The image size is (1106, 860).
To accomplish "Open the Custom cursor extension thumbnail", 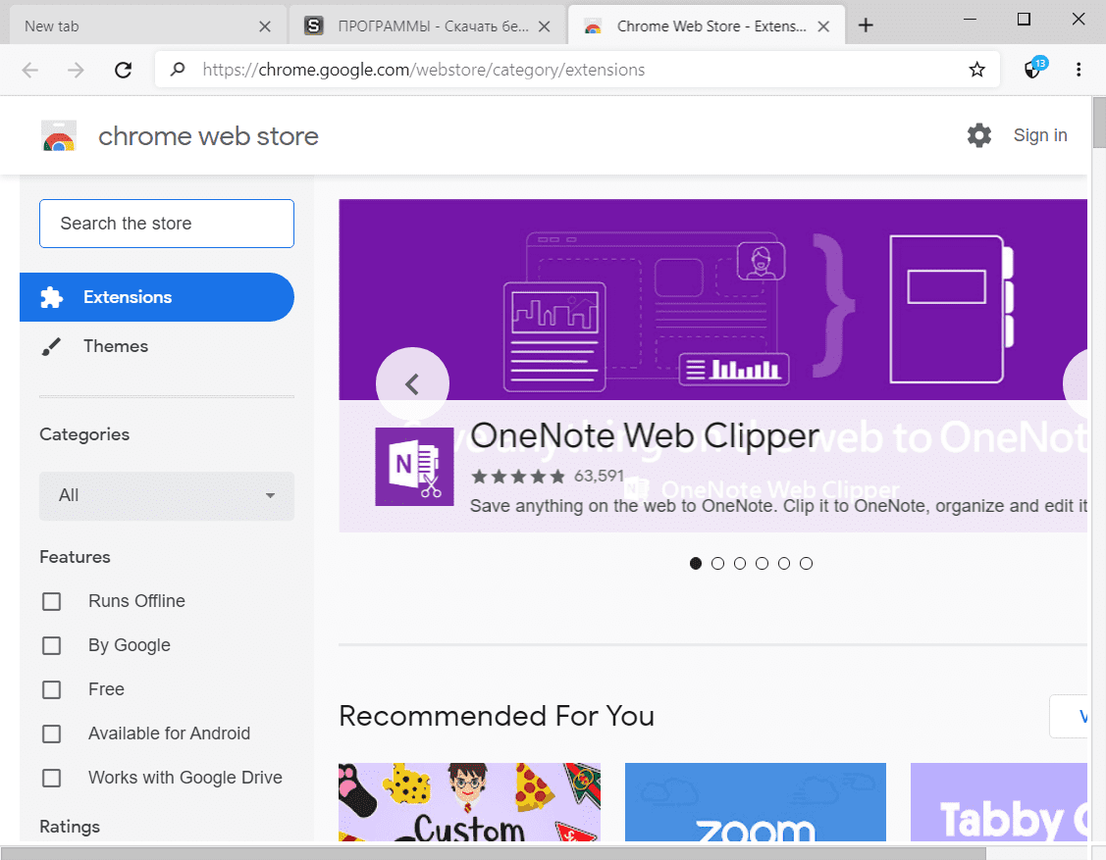I will click(x=469, y=802).
